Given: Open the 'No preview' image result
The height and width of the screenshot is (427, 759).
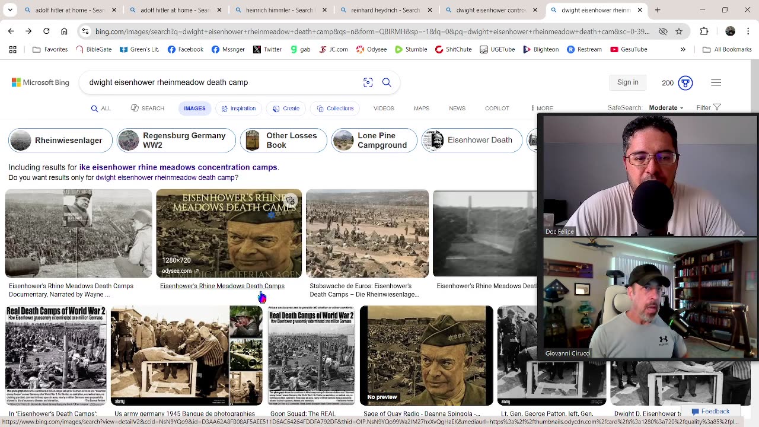Looking at the screenshot, I should (426, 355).
